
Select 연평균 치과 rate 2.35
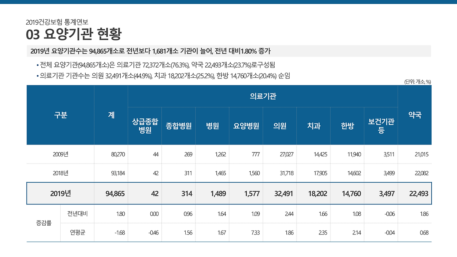click(x=323, y=233)
